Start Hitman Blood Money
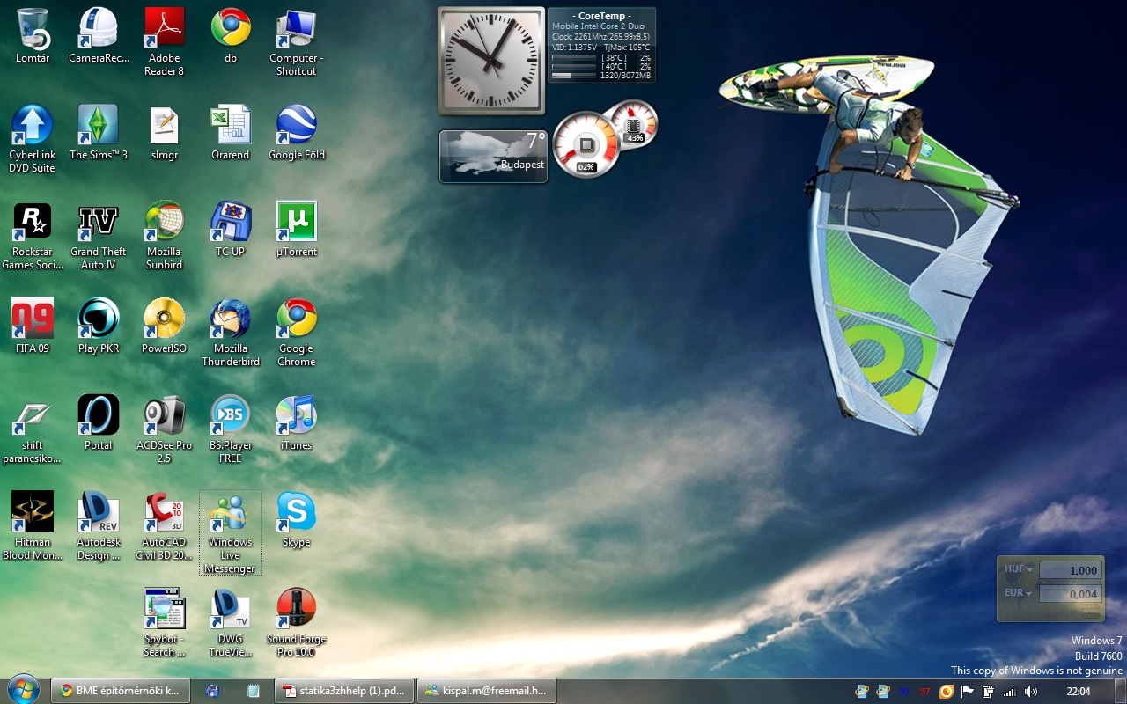This screenshot has height=704, width=1127. [x=33, y=525]
